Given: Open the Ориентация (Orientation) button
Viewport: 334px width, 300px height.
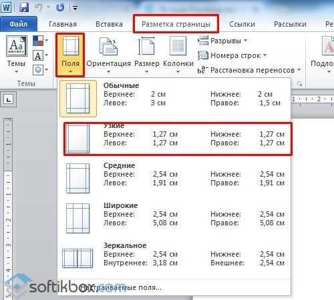Looking at the screenshot, I should click(108, 55).
